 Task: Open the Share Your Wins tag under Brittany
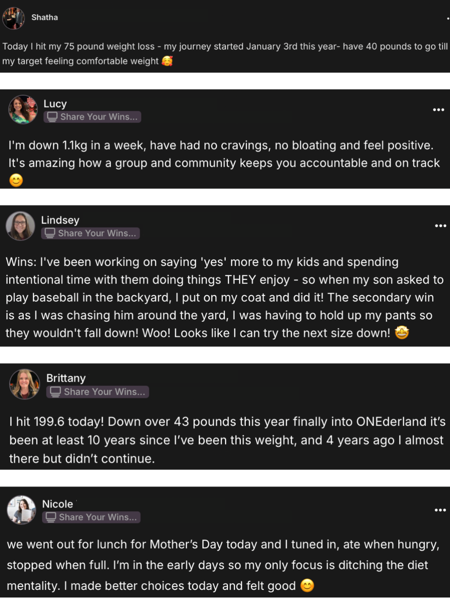coord(98,392)
